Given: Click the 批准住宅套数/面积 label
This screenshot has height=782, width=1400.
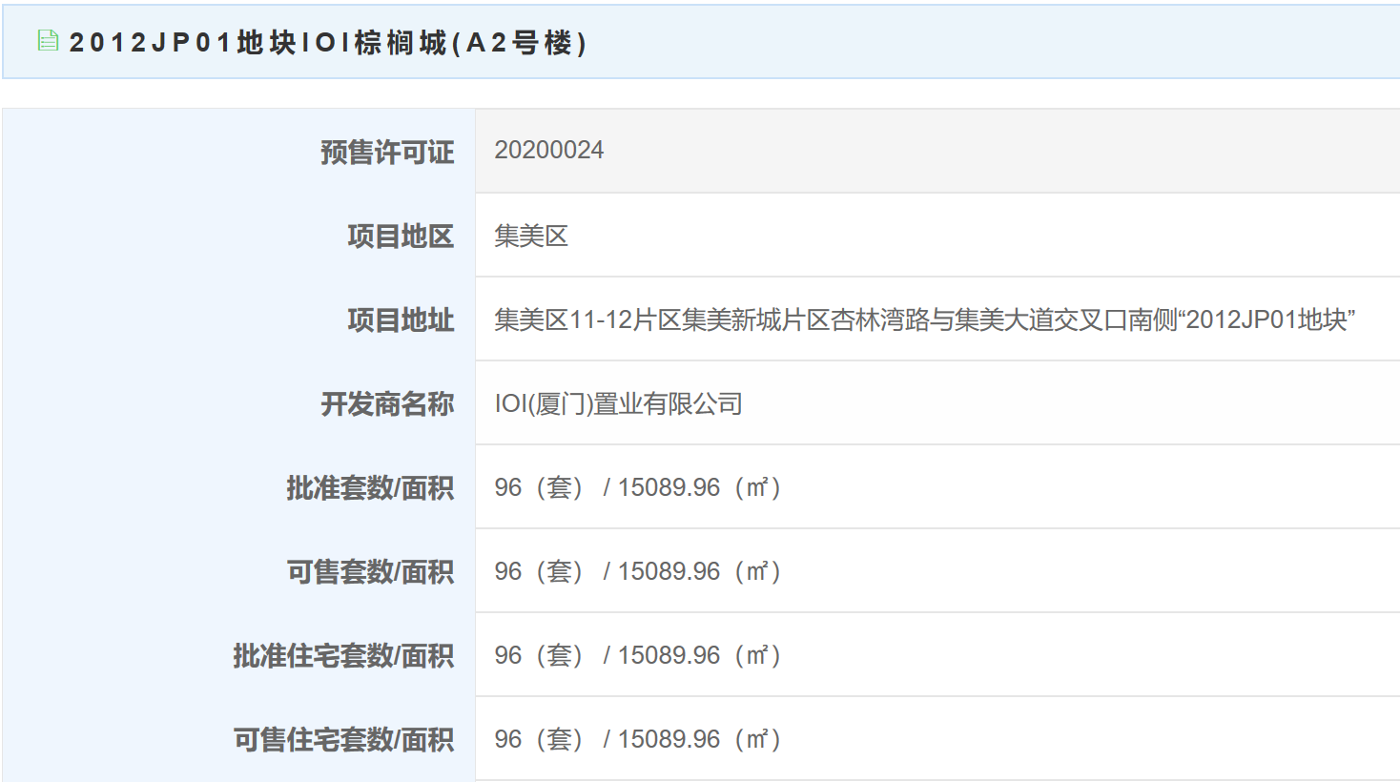Looking at the screenshot, I should coord(343,656).
